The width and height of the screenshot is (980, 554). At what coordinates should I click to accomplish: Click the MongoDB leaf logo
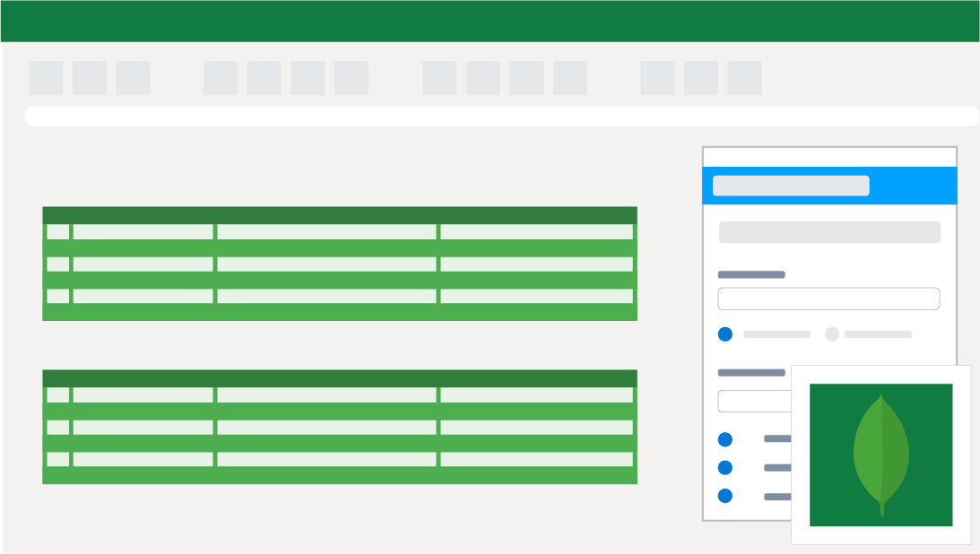click(880, 453)
